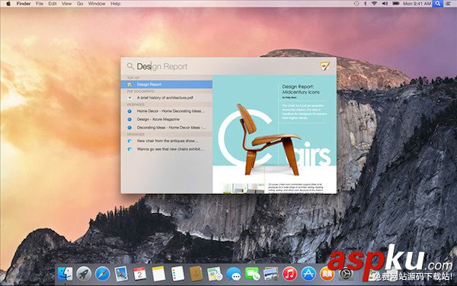
Task: Click the magnifying glass in Spotlight window
Action: pos(130,66)
